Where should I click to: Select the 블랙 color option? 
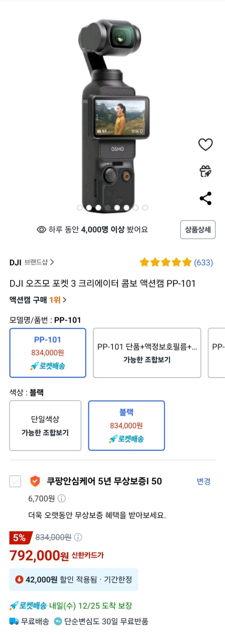point(126,425)
